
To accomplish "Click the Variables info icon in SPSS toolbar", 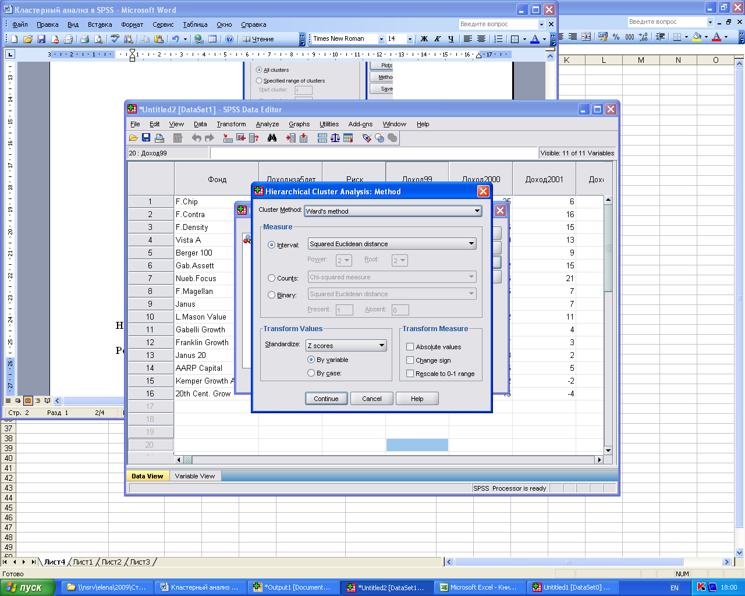I will click(x=254, y=138).
